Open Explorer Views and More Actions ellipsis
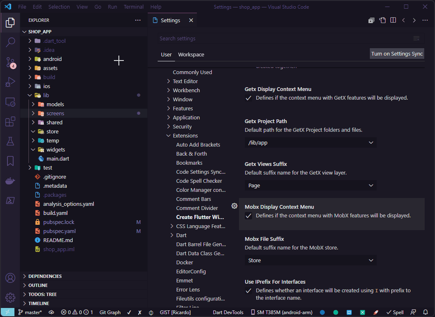The width and height of the screenshot is (435, 317). pos(138,20)
